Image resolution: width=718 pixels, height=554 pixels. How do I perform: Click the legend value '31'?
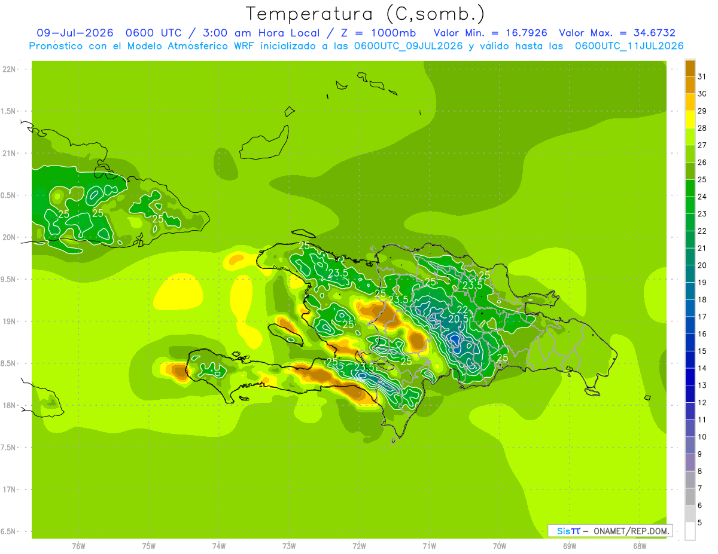point(702,76)
